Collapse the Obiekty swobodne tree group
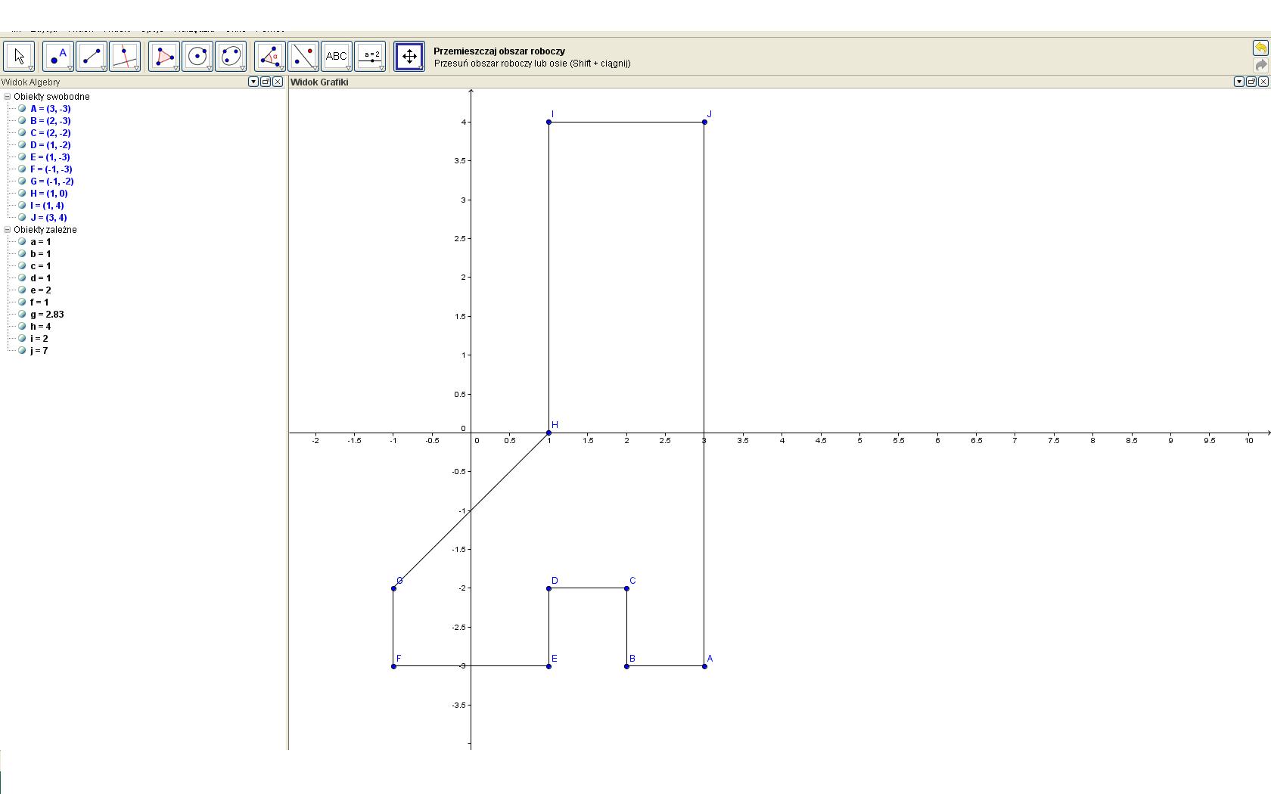Viewport: 1271px width, 794px height. coord(8,97)
